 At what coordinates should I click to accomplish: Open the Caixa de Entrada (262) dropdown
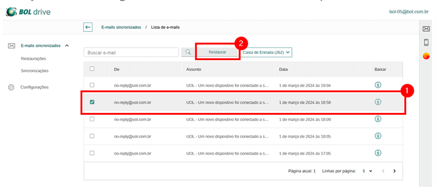pos(266,52)
